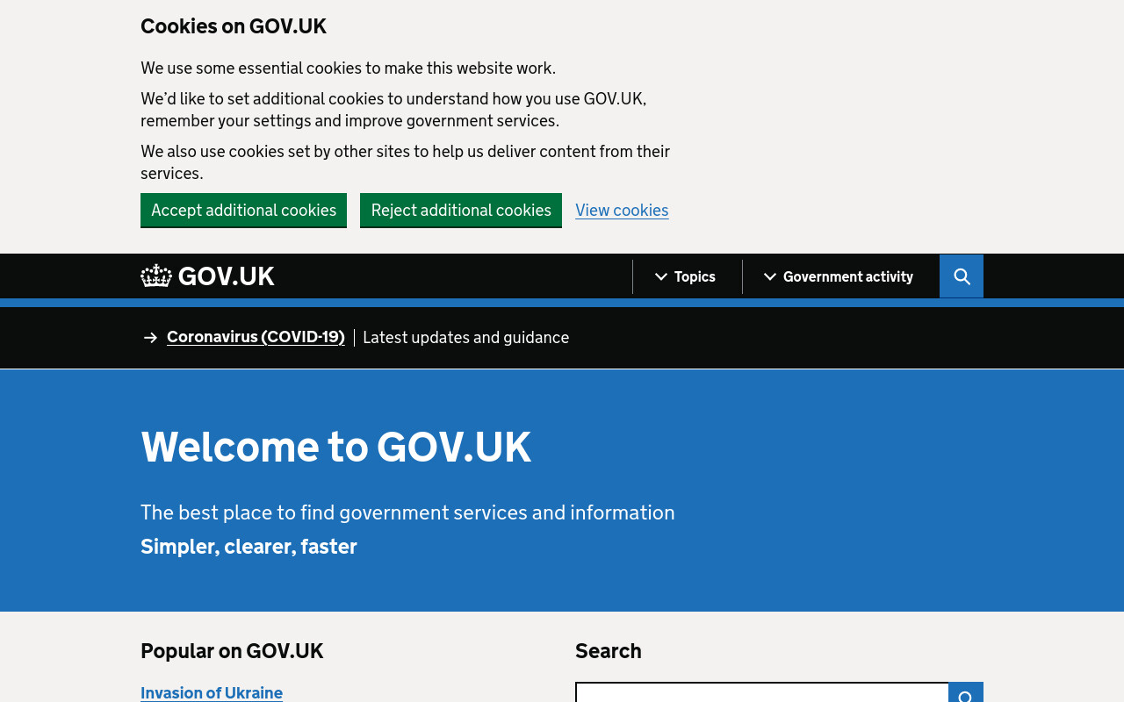Click the Search heading label
This screenshot has height=702, width=1124.
point(609,651)
